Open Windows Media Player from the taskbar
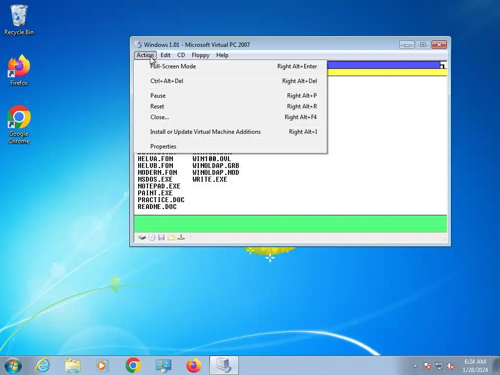500x375 pixels. (x=103, y=365)
